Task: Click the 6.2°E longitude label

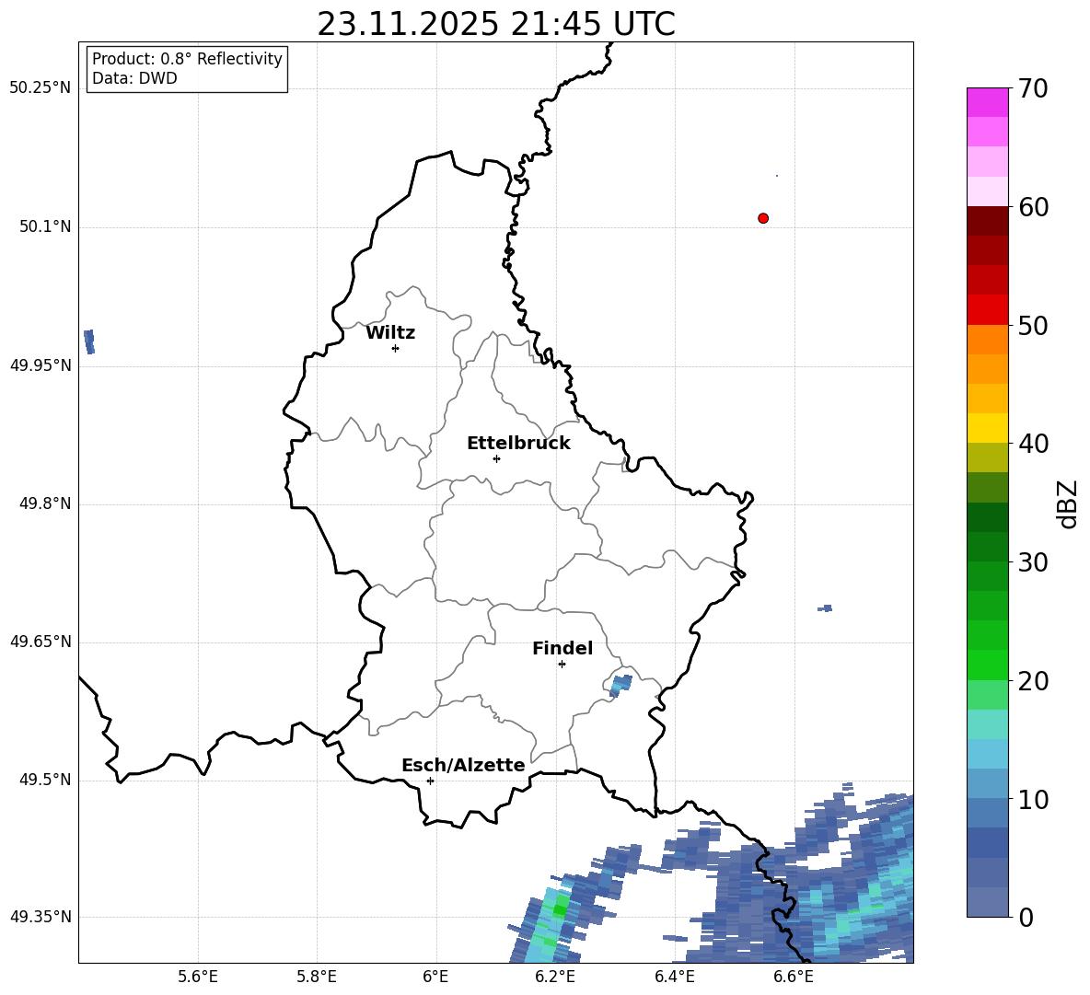Action: 555,978
